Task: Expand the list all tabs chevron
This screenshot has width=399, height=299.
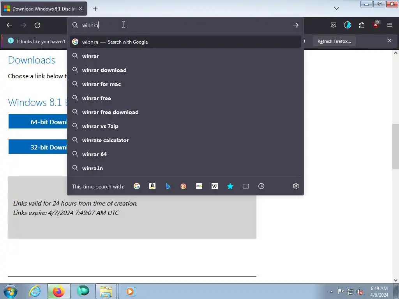Action: (x=336, y=9)
